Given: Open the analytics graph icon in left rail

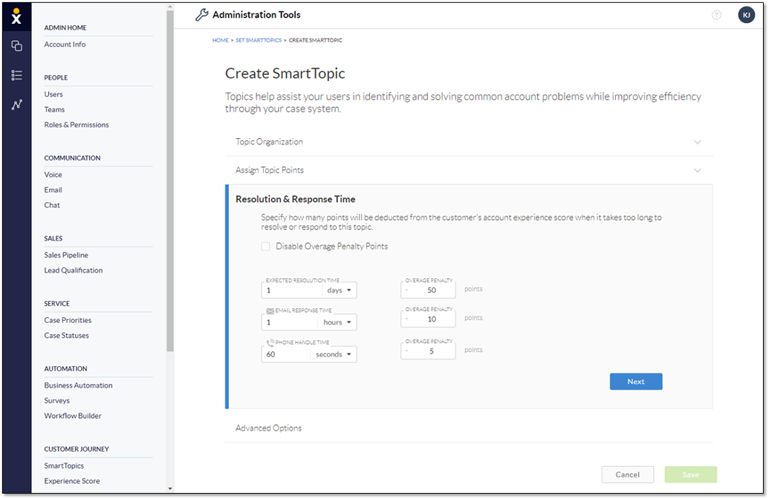Looking at the screenshot, I should pyautogui.click(x=16, y=105).
